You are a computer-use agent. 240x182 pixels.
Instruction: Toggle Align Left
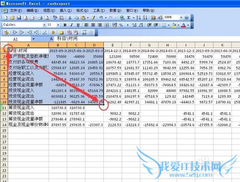click(x=86, y=25)
